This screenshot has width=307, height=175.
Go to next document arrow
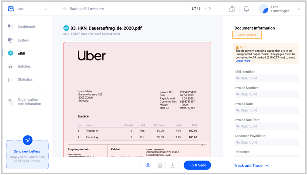[x=210, y=8]
